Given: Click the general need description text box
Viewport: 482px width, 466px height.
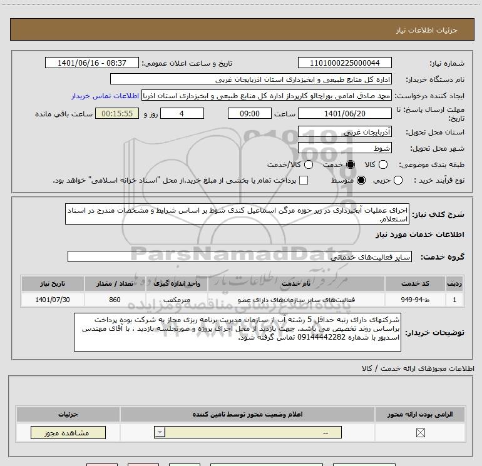Looking at the screenshot, I should click(237, 214).
